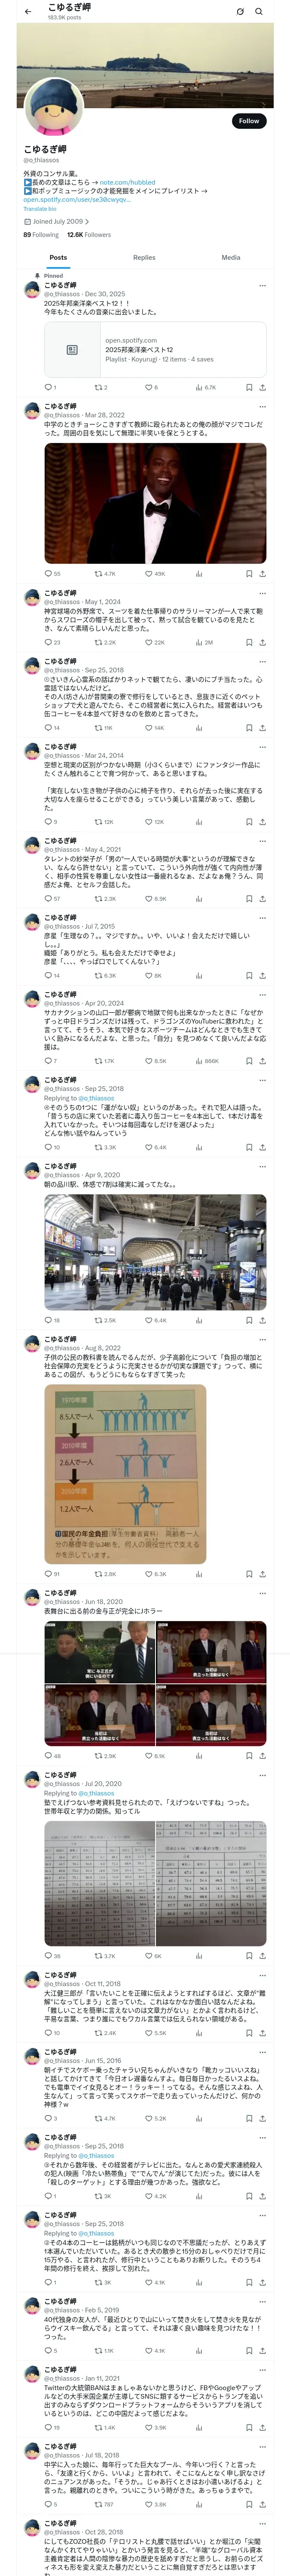
Task: Share the pinned post via the share icon
Action: click(x=262, y=387)
